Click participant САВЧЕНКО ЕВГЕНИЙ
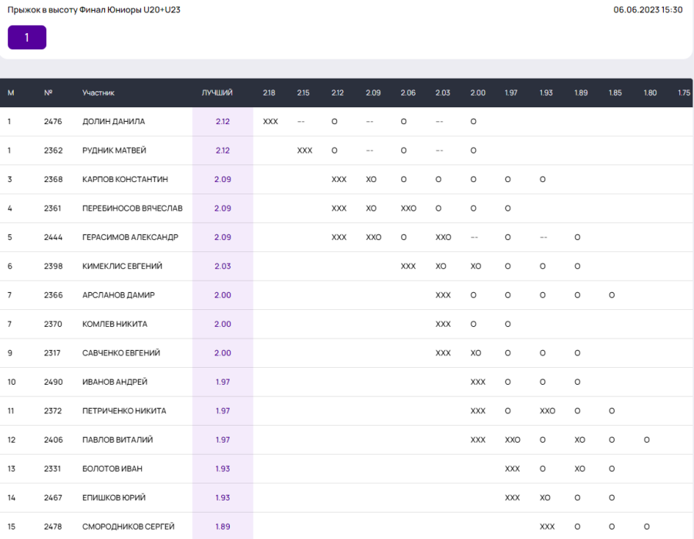The image size is (694, 539). point(121,353)
